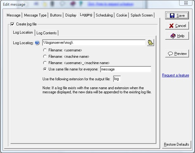Select Use same file name for everyone
The image size is (195, 153).
tap(45, 69)
